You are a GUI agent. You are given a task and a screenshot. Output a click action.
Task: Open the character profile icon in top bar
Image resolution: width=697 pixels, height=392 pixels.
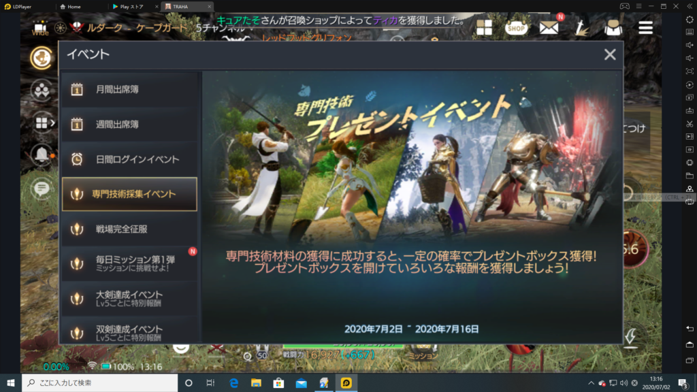613,27
